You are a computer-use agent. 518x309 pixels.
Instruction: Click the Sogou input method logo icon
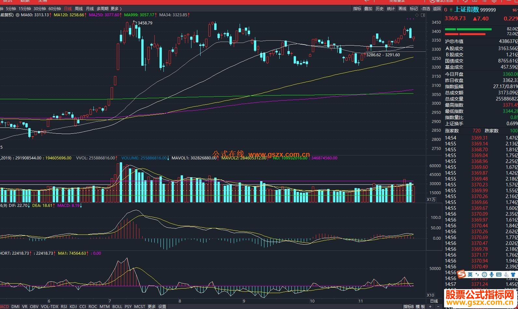click(461, 275)
